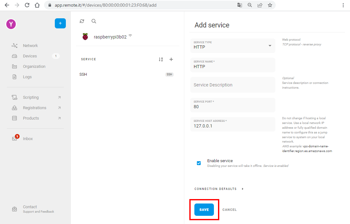Save the new HTTP service
This screenshot has height=224, width=350.
point(204,210)
